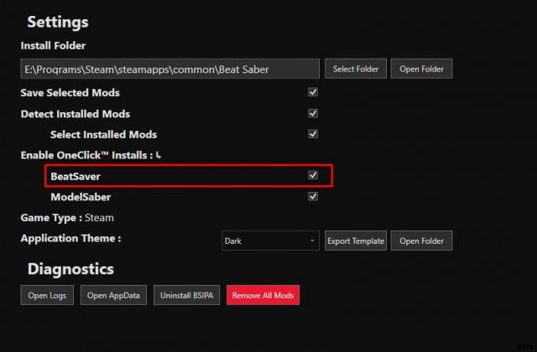Click the Install Folder path text field
The height and width of the screenshot is (352, 537).
[170, 69]
